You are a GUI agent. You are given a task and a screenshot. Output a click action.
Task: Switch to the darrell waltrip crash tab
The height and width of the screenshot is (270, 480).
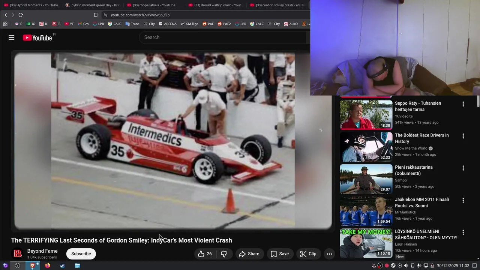(216, 5)
